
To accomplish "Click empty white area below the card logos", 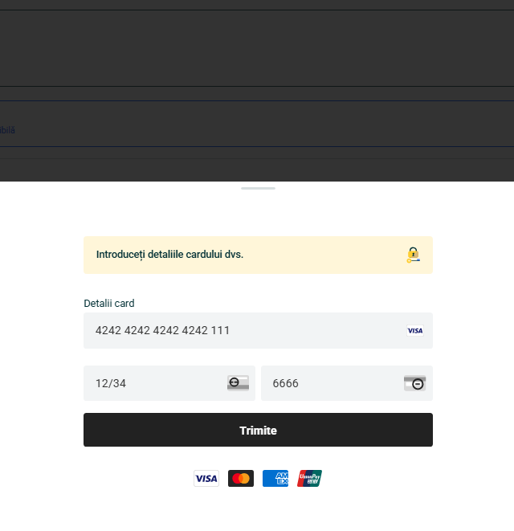I will click(x=257, y=511).
